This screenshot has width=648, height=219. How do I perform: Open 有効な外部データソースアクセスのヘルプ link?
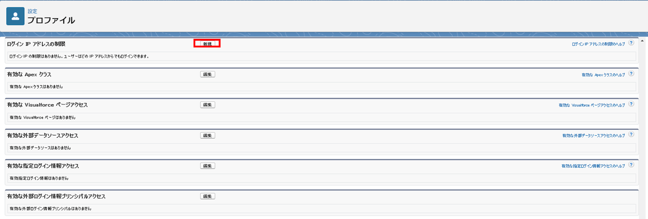[x=593, y=136]
